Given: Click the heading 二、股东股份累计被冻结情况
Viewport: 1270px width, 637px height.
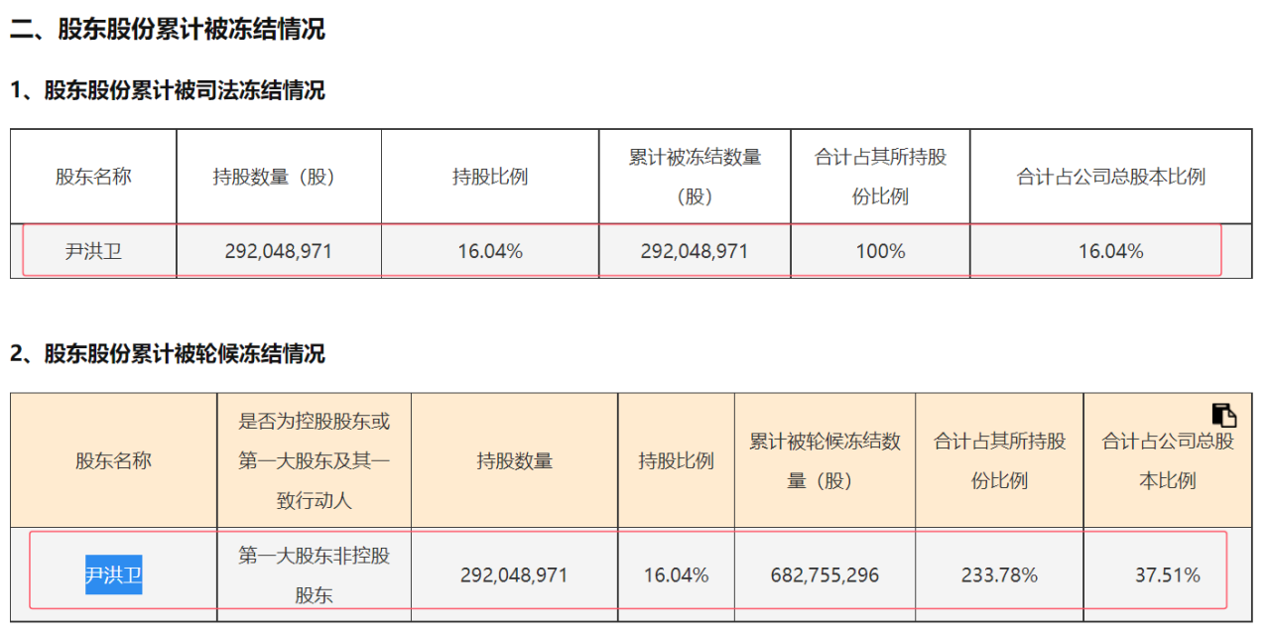Looking at the screenshot, I should 168,29.
